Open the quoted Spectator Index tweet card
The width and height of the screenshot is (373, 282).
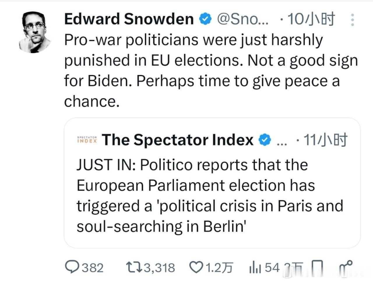(x=212, y=183)
